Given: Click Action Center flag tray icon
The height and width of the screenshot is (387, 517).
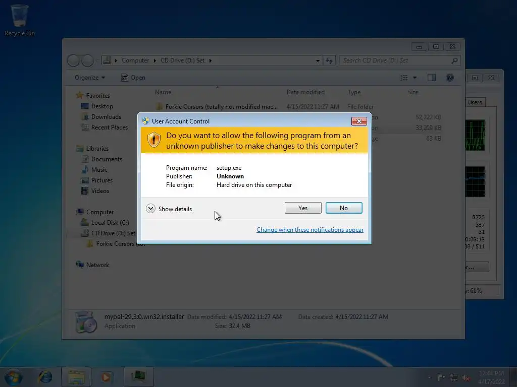Looking at the screenshot, I should coord(441,377).
